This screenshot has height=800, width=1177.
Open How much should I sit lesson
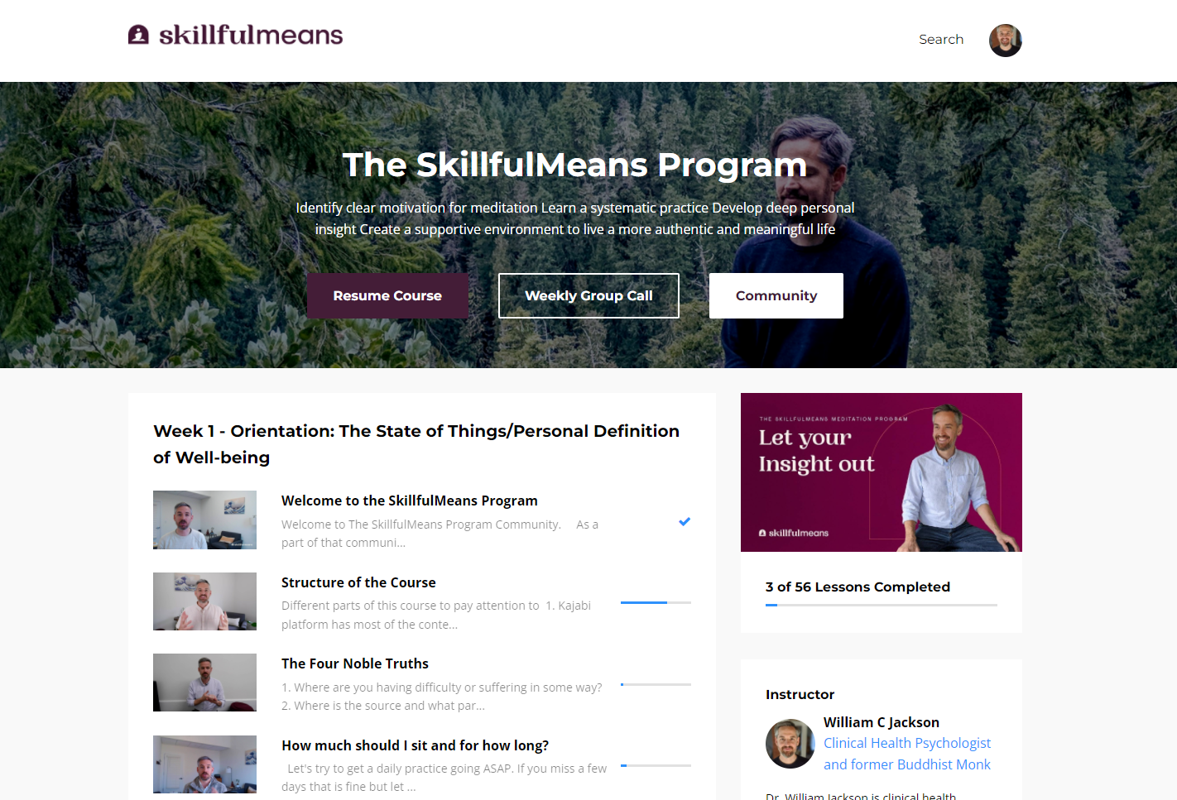[415, 745]
